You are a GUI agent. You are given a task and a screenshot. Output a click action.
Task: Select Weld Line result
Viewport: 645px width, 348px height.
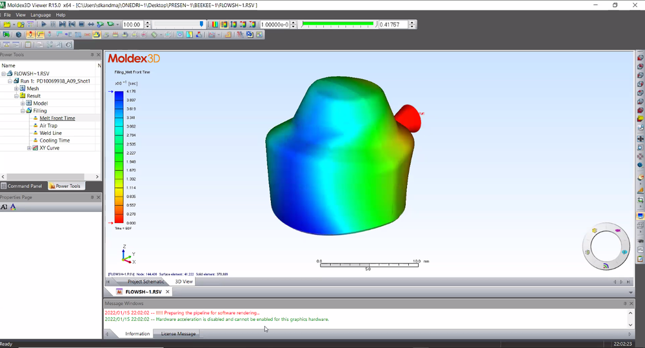pyautogui.click(x=50, y=133)
